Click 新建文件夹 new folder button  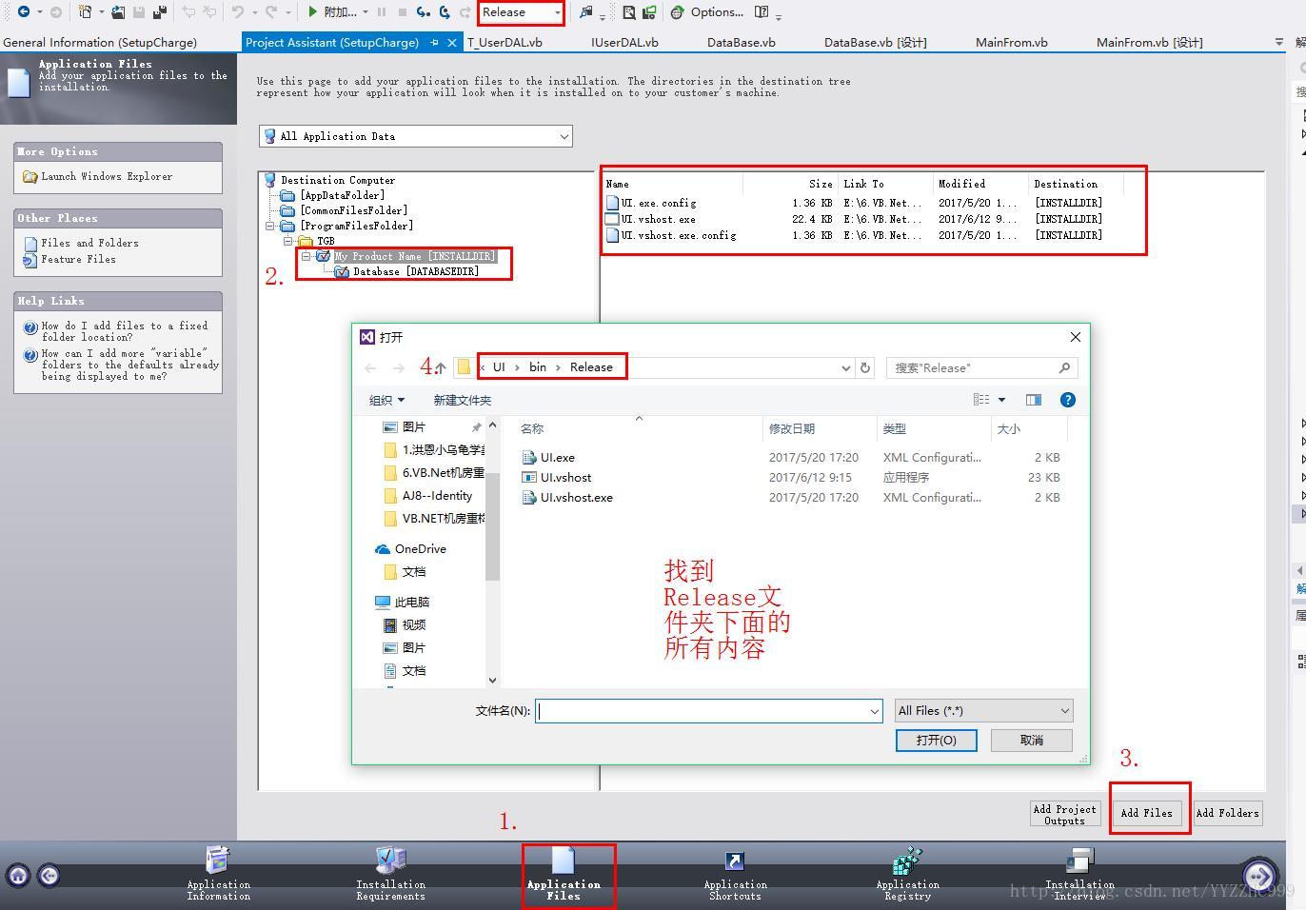463,400
